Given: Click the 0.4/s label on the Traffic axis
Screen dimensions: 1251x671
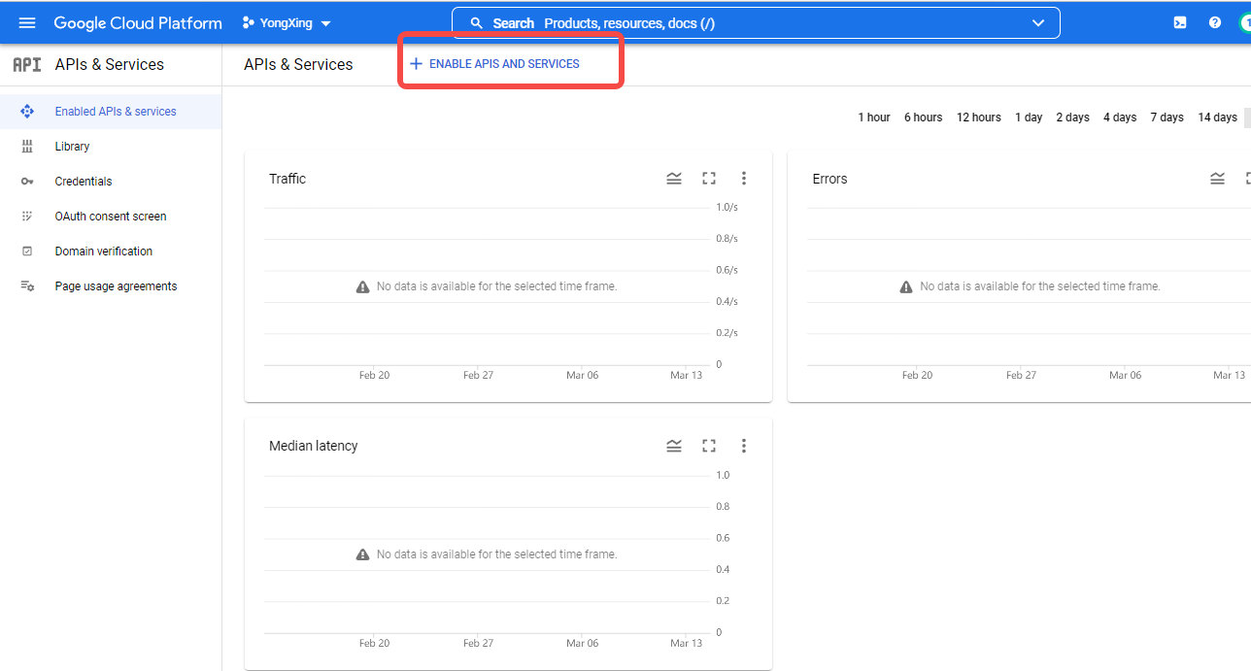Looking at the screenshot, I should [727, 301].
